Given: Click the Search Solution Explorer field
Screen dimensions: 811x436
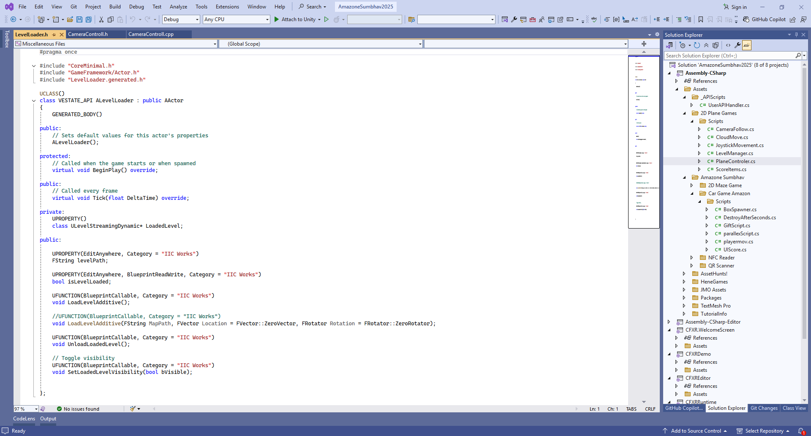Looking at the screenshot, I should click(x=730, y=56).
